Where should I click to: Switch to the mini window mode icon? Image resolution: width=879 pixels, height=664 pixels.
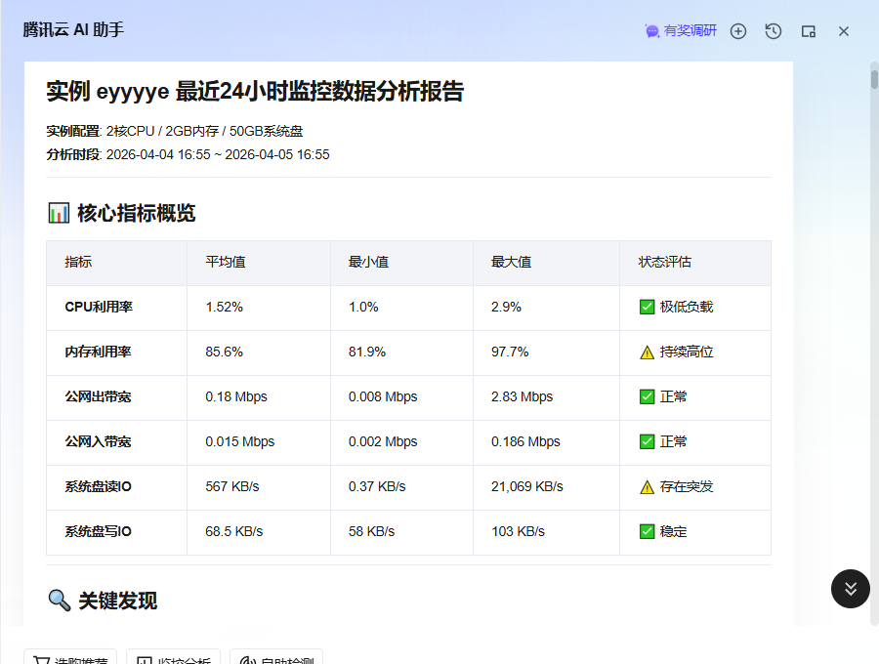point(809,31)
